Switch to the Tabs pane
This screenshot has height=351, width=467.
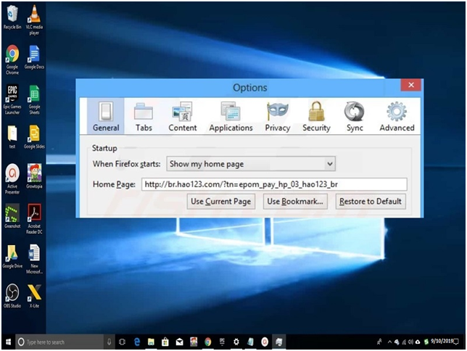coord(144,116)
